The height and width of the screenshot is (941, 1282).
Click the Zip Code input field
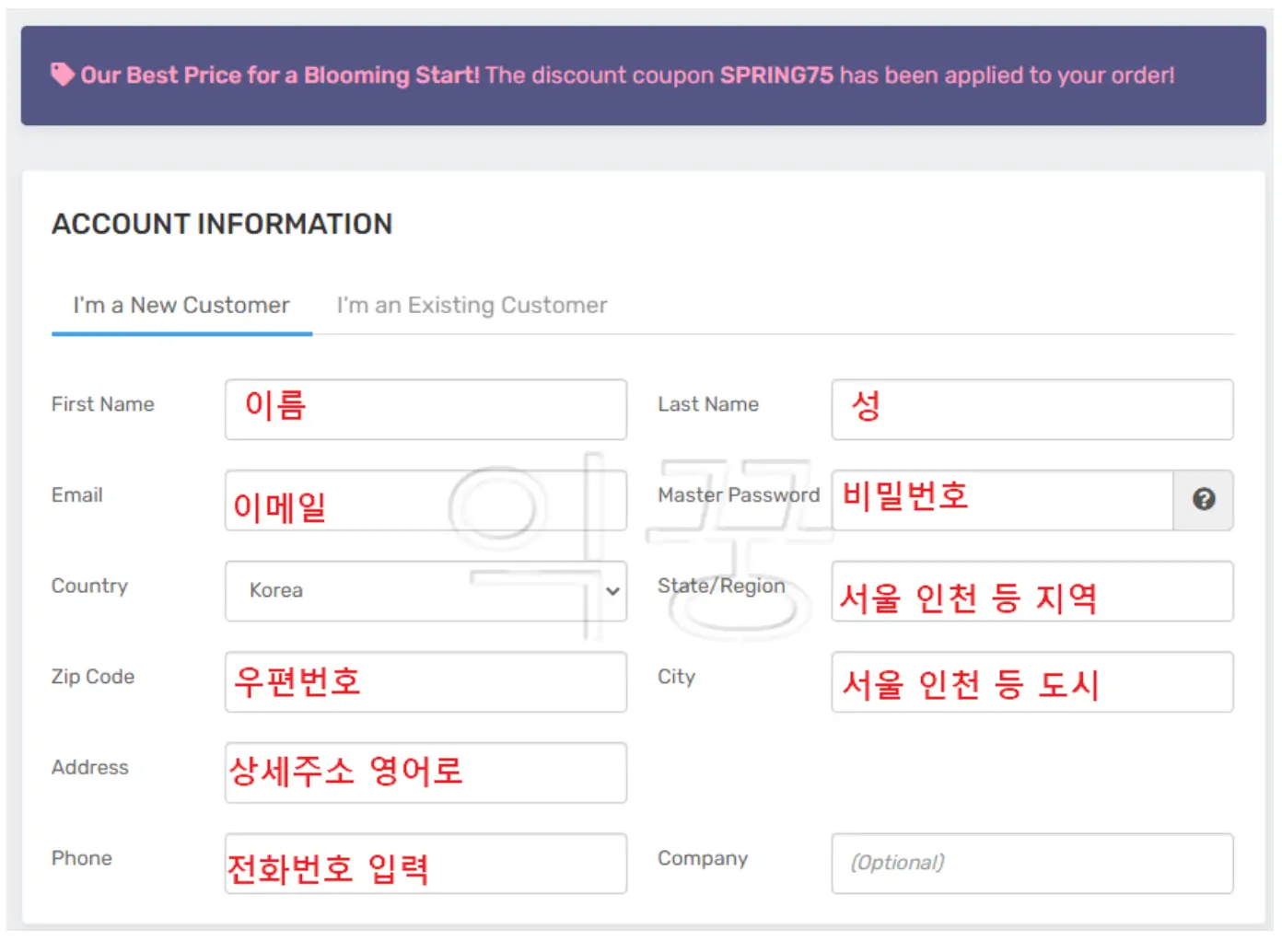[425, 682]
